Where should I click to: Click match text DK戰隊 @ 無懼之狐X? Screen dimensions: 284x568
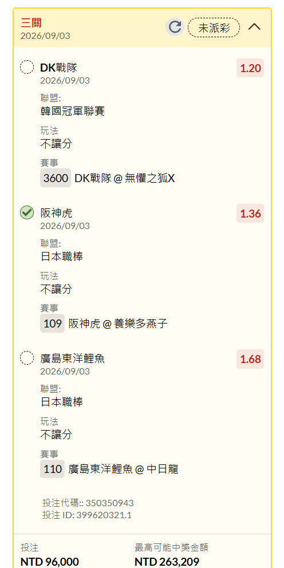point(125,178)
